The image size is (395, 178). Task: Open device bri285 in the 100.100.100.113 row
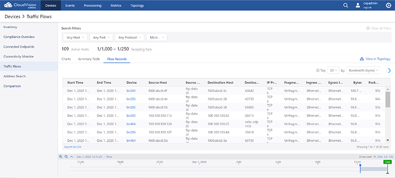[x=131, y=116]
